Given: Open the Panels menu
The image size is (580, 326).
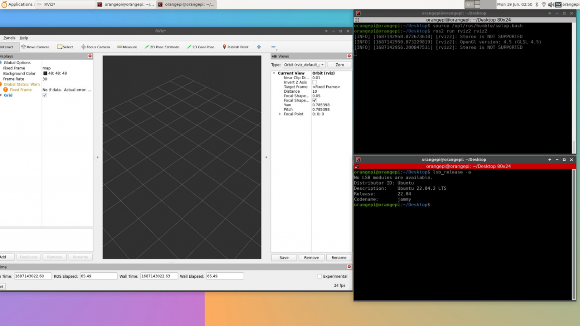Looking at the screenshot, I should pos(9,38).
